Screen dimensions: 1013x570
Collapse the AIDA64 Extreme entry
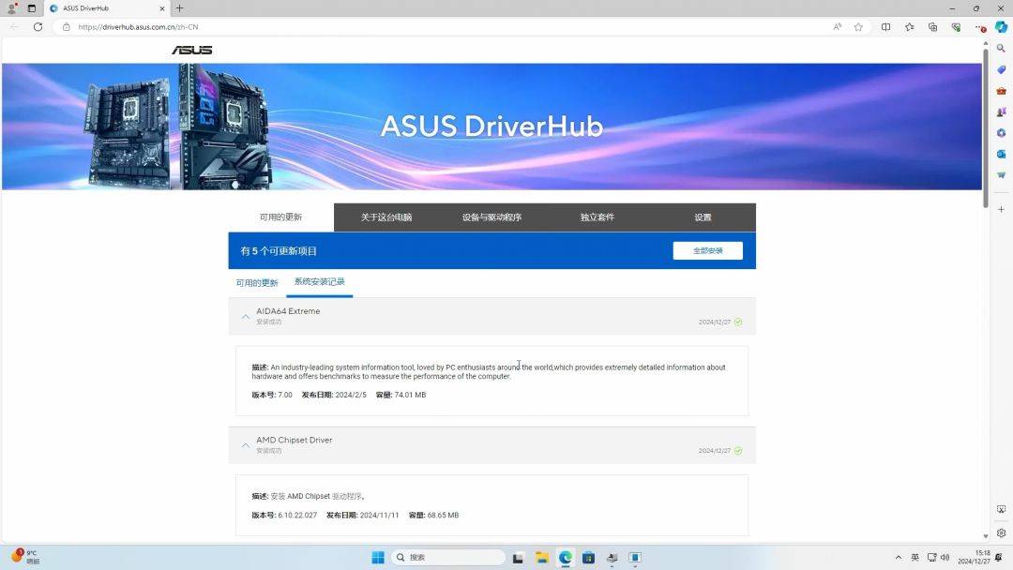[246, 316]
